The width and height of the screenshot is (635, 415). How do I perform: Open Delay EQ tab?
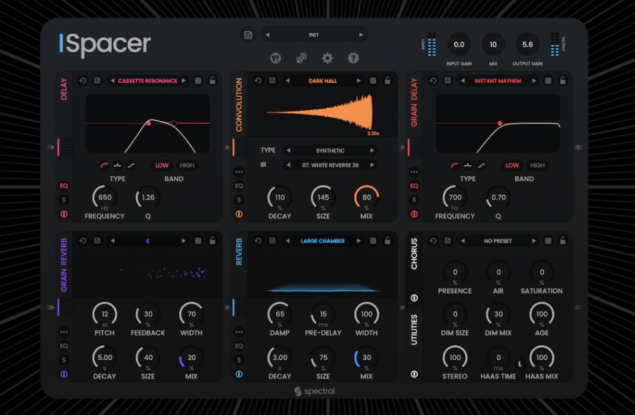(64, 186)
